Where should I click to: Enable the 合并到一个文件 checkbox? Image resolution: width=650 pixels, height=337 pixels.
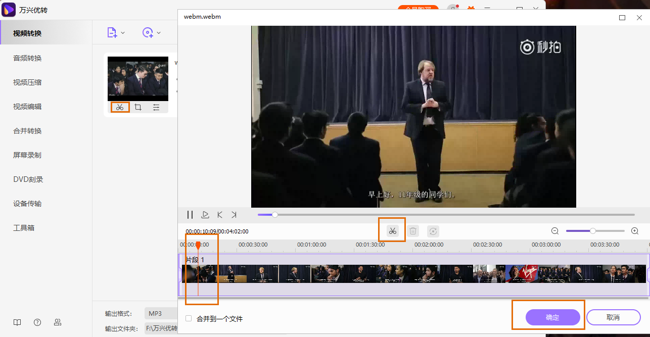pyautogui.click(x=188, y=318)
